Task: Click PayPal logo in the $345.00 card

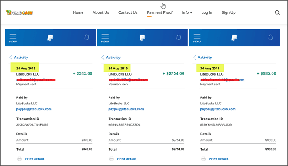Action: (50, 38)
